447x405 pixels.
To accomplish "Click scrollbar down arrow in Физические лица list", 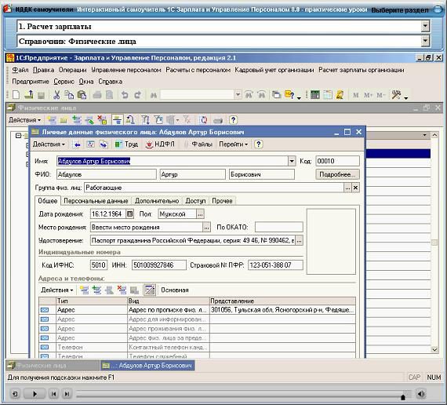I will pos(434,349).
